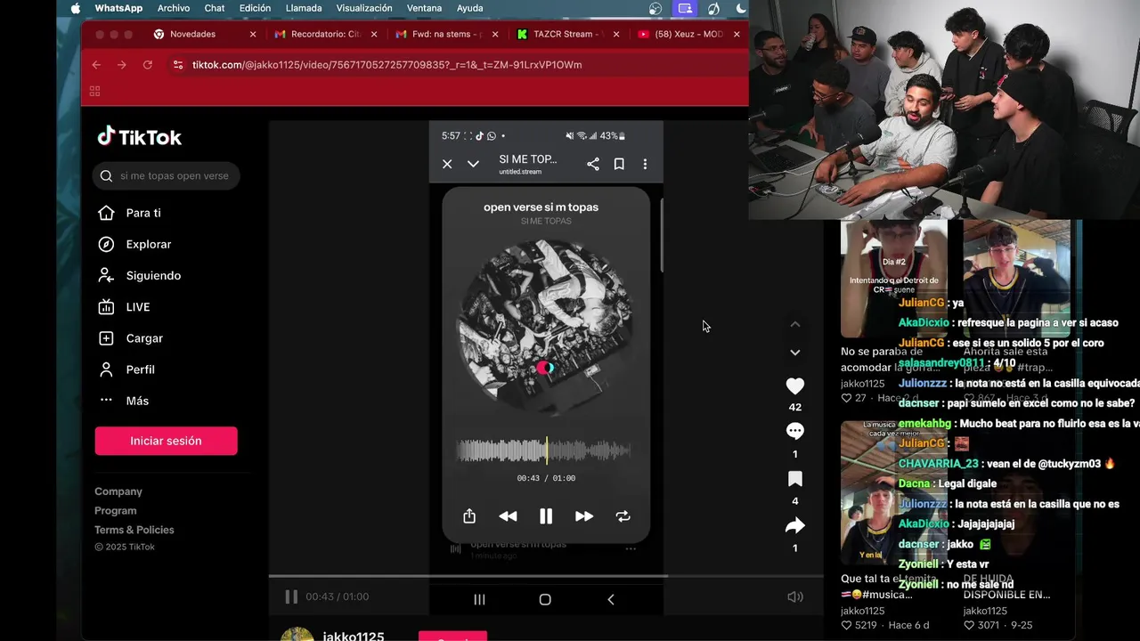
Task: Reload the page with refresh icon
Action: tap(148, 65)
